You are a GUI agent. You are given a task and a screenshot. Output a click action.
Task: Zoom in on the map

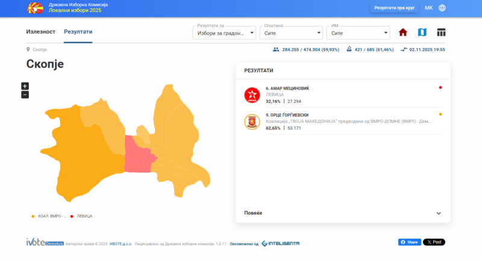25,86
